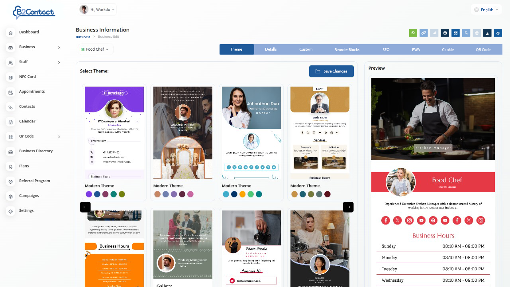Expand the Business submenu chevron
This screenshot has height=287, width=510.
(x=59, y=47)
